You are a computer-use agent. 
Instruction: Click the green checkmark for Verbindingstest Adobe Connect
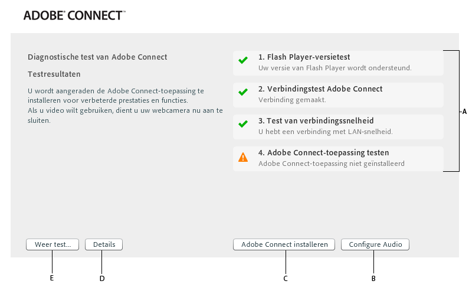(x=242, y=92)
